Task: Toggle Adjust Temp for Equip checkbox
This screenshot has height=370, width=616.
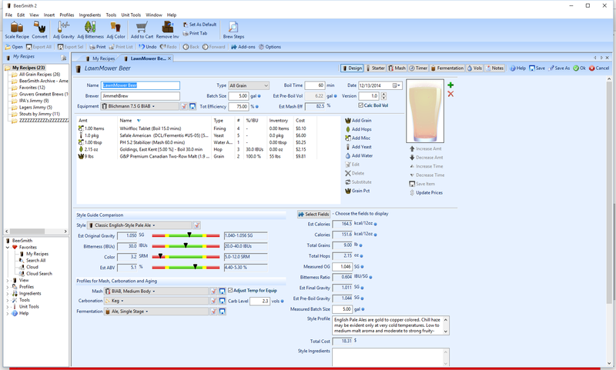Action: [x=230, y=290]
